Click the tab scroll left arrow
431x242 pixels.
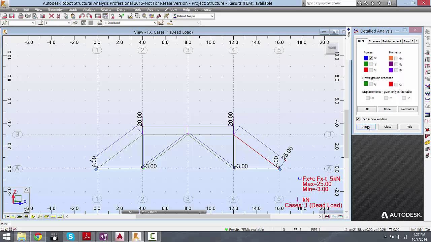(413, 41)
